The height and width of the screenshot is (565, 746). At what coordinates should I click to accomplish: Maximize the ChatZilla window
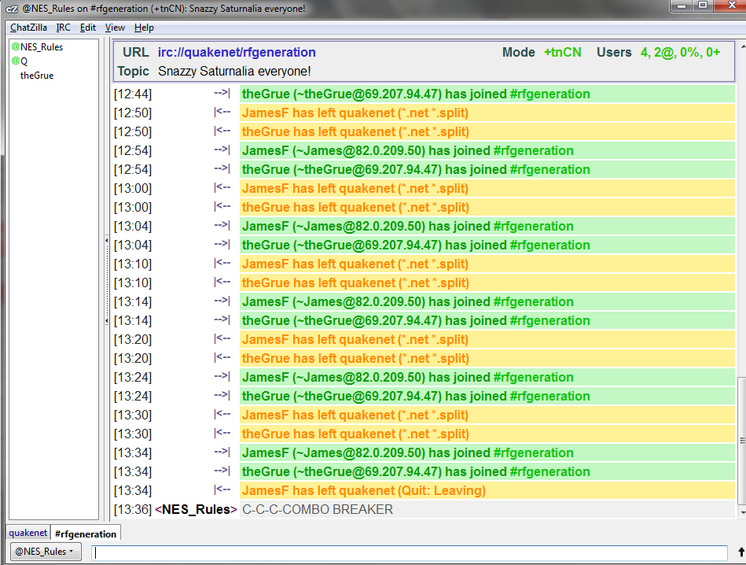click(x=703, y=6)
